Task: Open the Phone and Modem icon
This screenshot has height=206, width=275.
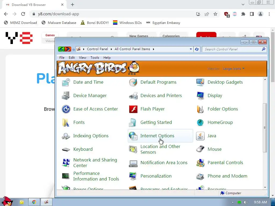Action: click(x=200, y=176)
